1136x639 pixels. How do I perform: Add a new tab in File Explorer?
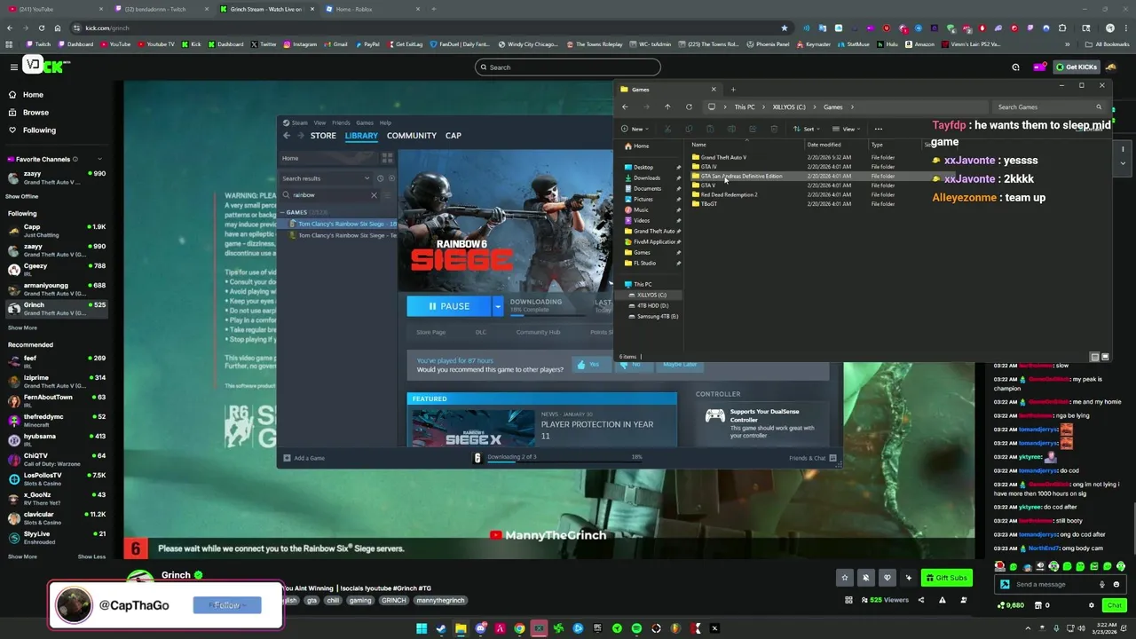pos(733,90)
